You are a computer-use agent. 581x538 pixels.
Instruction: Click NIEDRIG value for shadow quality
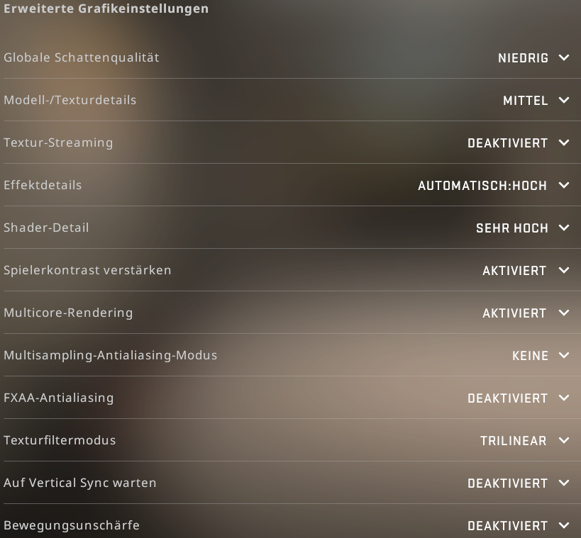(x=524, y=58)
